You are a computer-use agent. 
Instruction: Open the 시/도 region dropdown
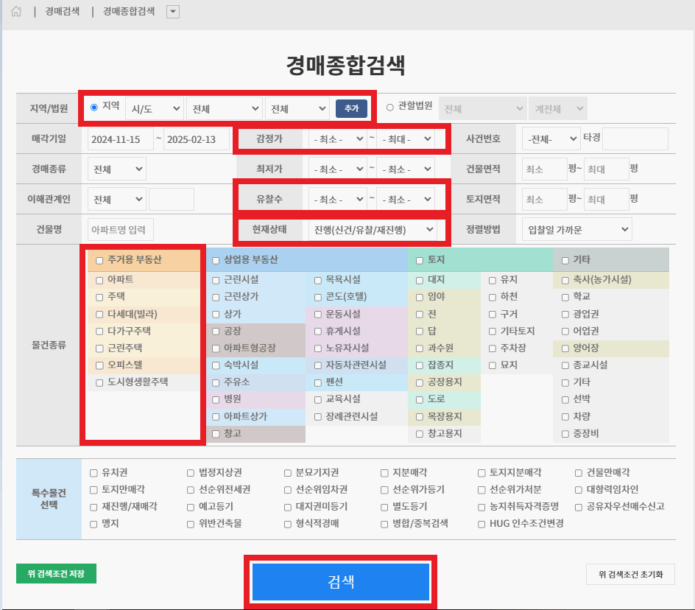(155, 107)
